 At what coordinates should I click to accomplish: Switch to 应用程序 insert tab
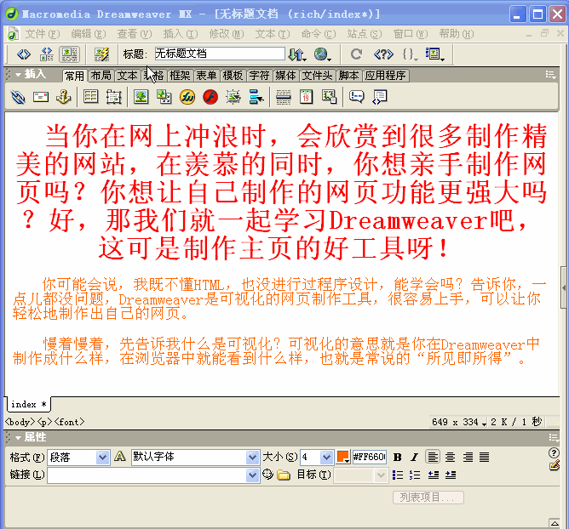tap(385, 76)
